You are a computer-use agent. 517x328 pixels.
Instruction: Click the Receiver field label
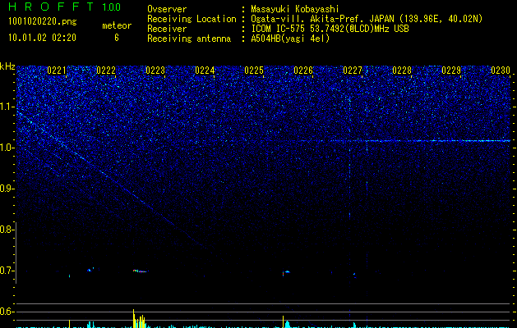167,29
